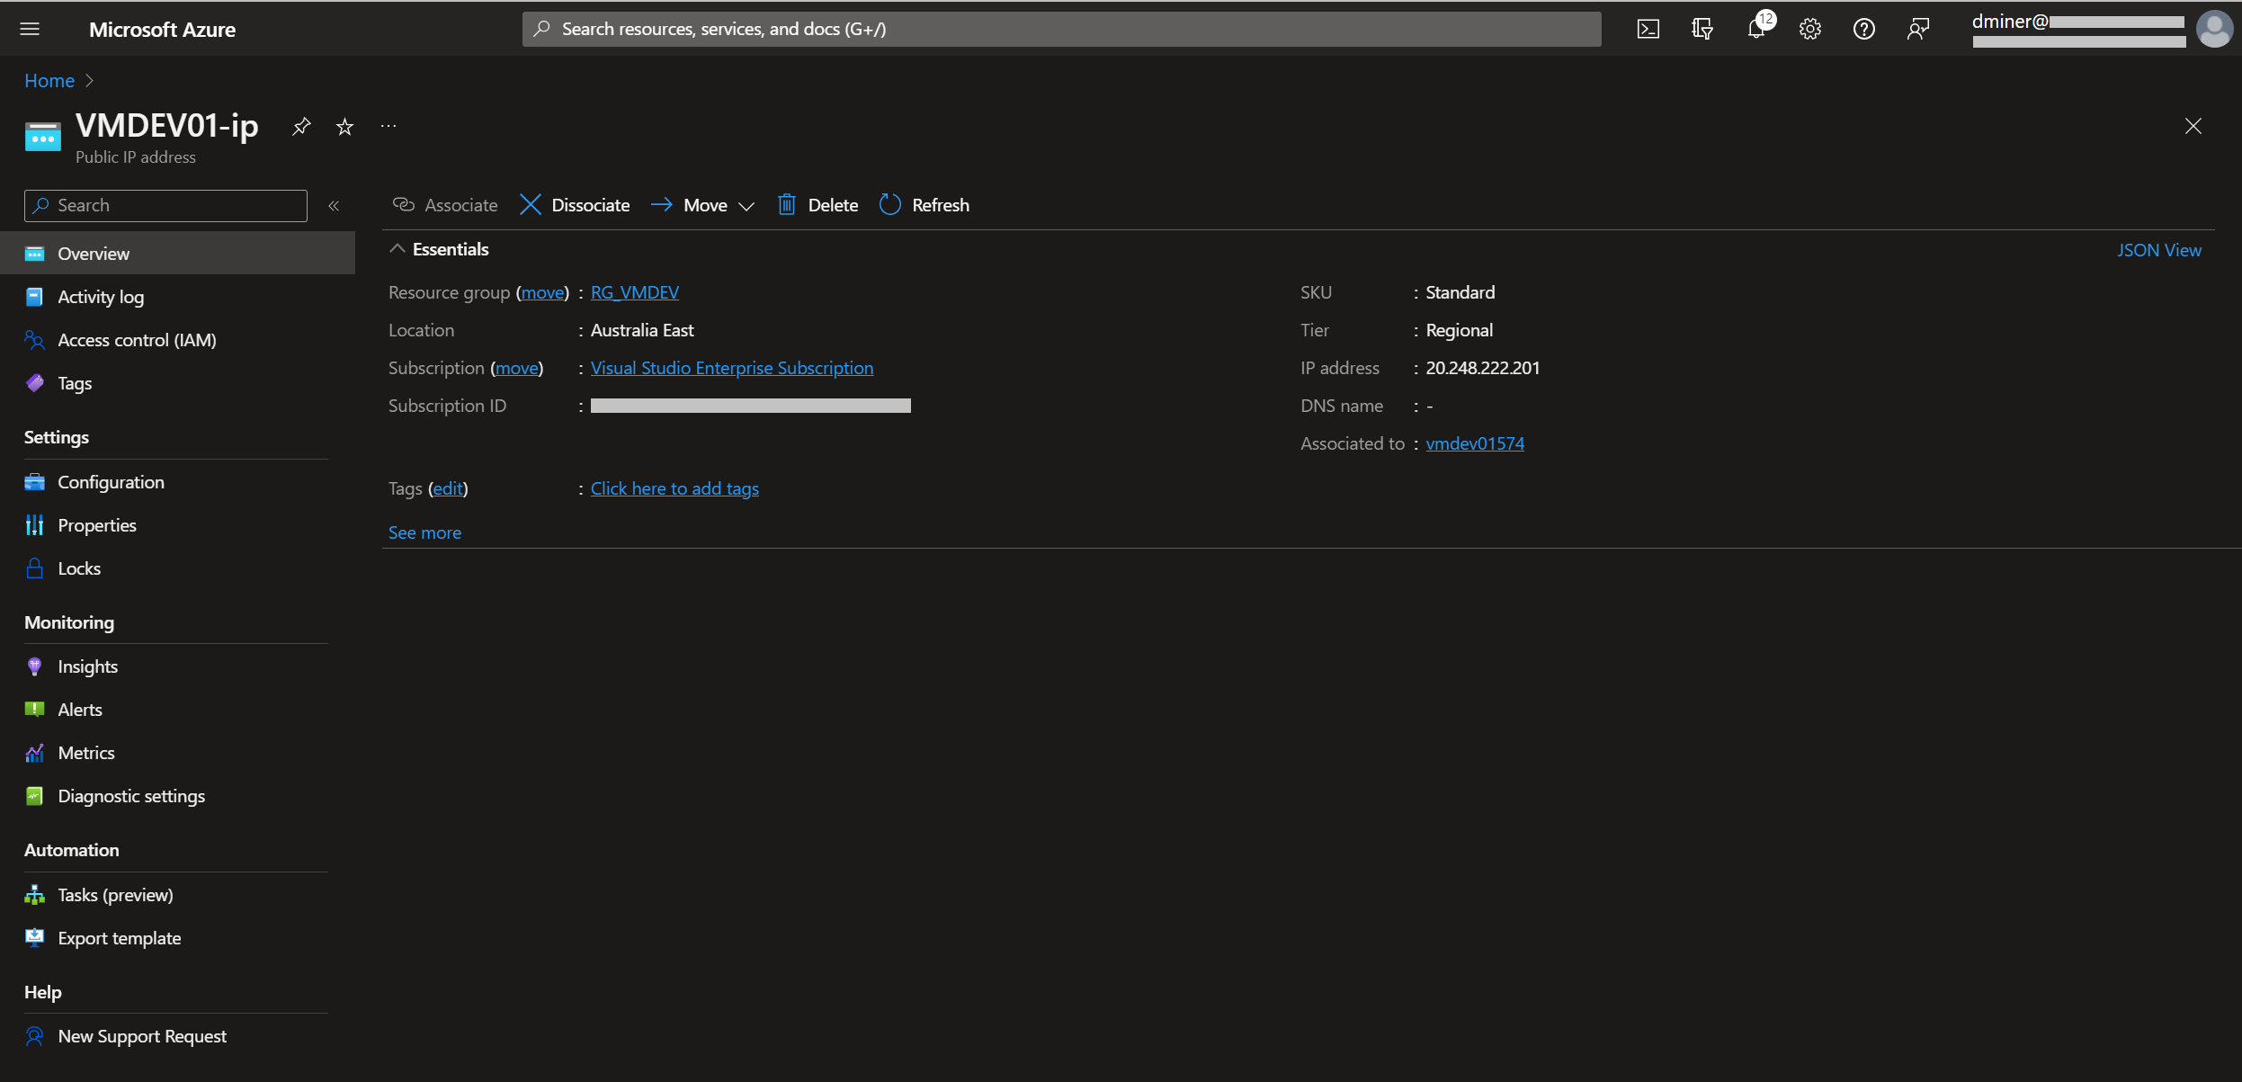Open the Help question mark icon
Image resolution: width=2242 pixels, height=1082 pixels.
click(x=1864, y=29)
